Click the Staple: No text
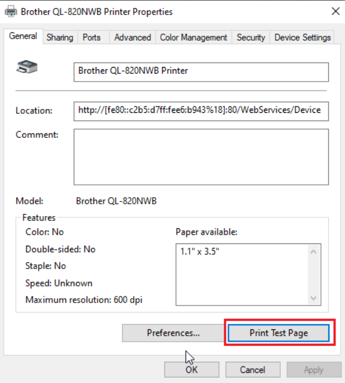 [x=46, y=266]
